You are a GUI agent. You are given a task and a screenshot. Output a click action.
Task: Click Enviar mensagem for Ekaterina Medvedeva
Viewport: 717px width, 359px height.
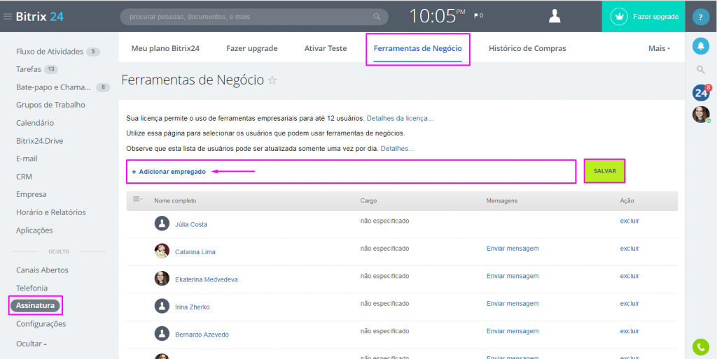pos(512,276)
